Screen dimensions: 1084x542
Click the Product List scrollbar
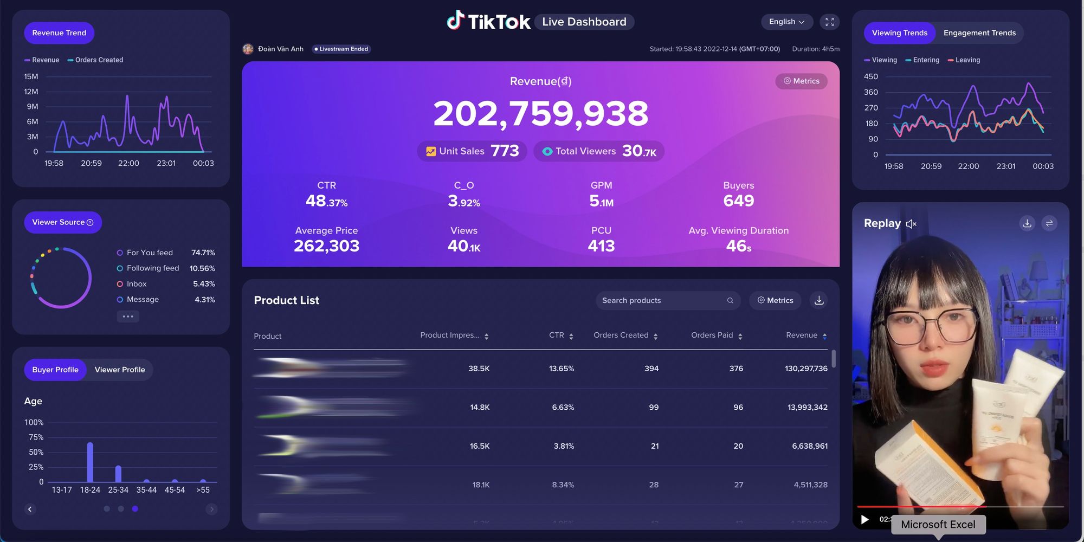834,359
